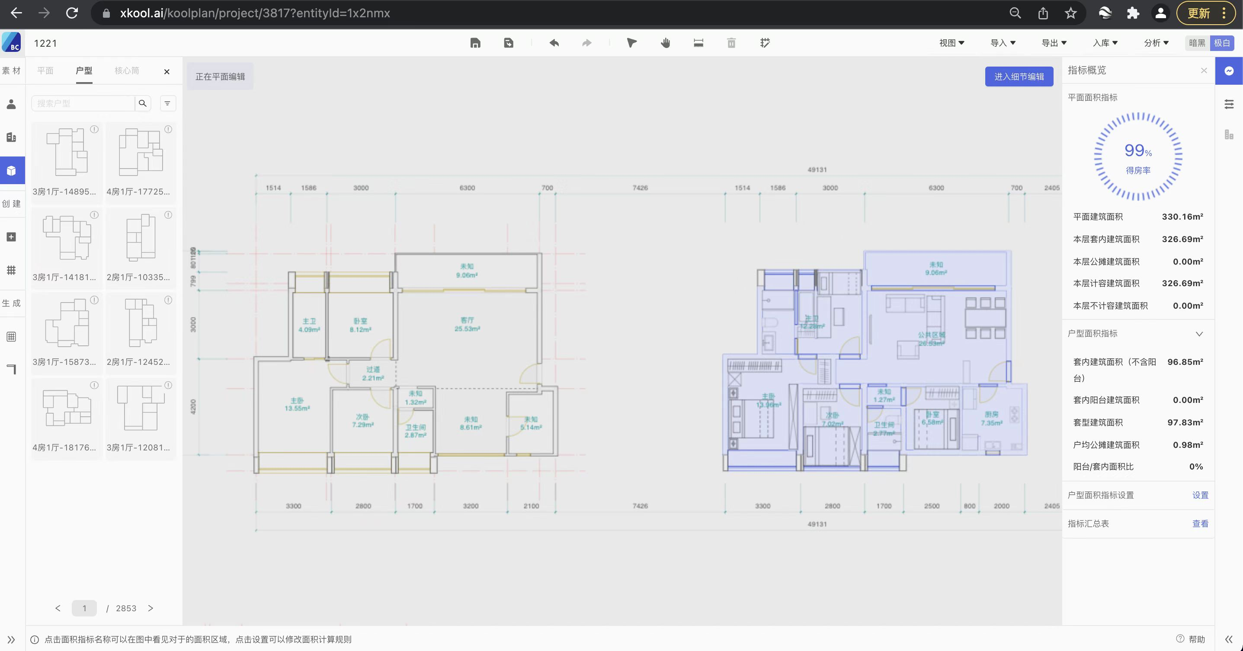The width and height of the screenshot is (1243, 651).
Task: Switch to the 平面 tab
Action: 45,70
